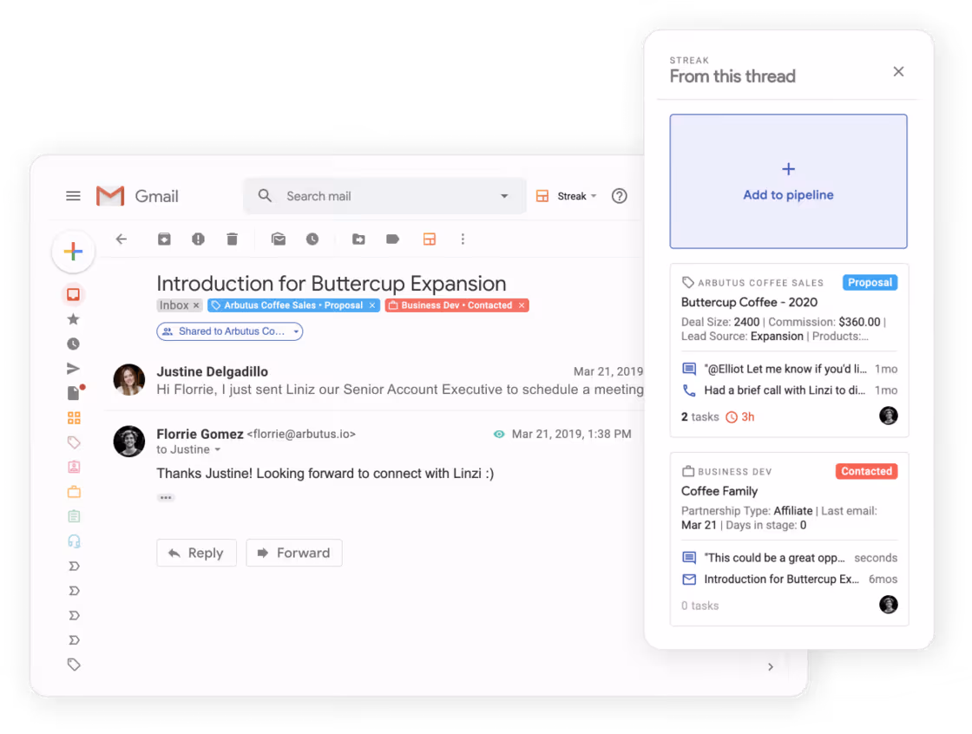Remove Arbutus Coffee Sales Proposal label
The image size is (972, 734).
[372, 305]
